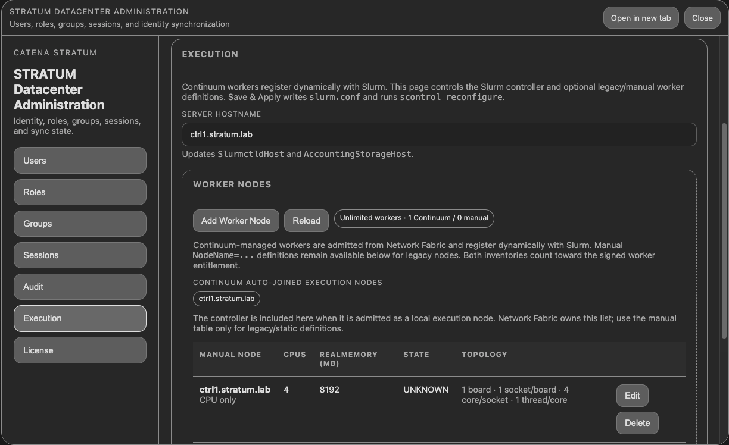
Task: Click the topology description cell text
Action: (x=515, y=395)
